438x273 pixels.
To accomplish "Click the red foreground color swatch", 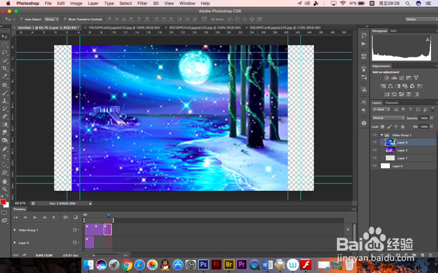I will pos(3,202).
